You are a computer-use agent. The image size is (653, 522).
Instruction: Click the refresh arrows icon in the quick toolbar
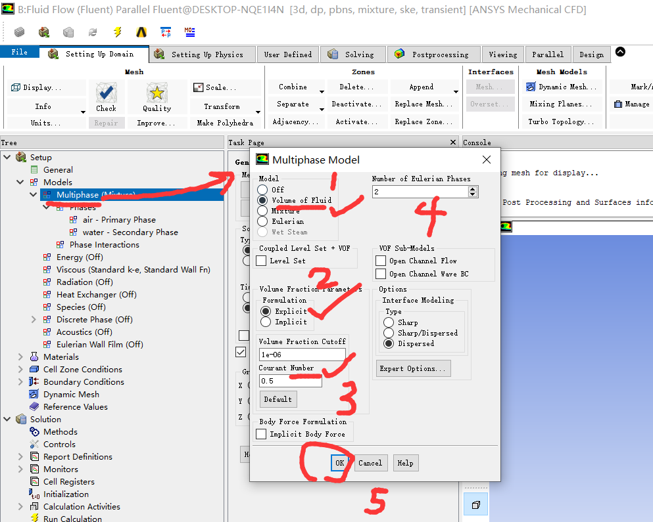click(x=93, y=32)
